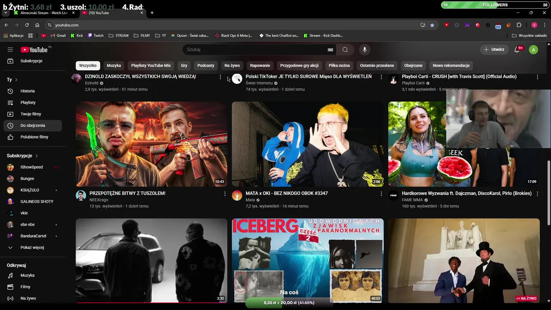The image size is (551, 310).
Task: Start voice search with microphone icon
Action: 365,50
